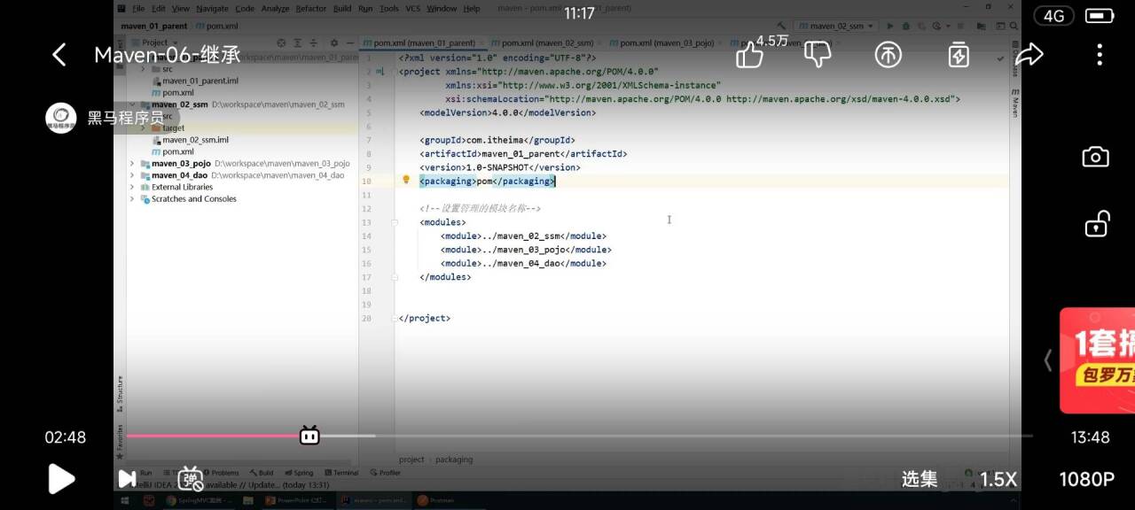1135x510 pixels.
Task: Open the VCS menu
Action: pyautogui.click(x=412, y=8)
